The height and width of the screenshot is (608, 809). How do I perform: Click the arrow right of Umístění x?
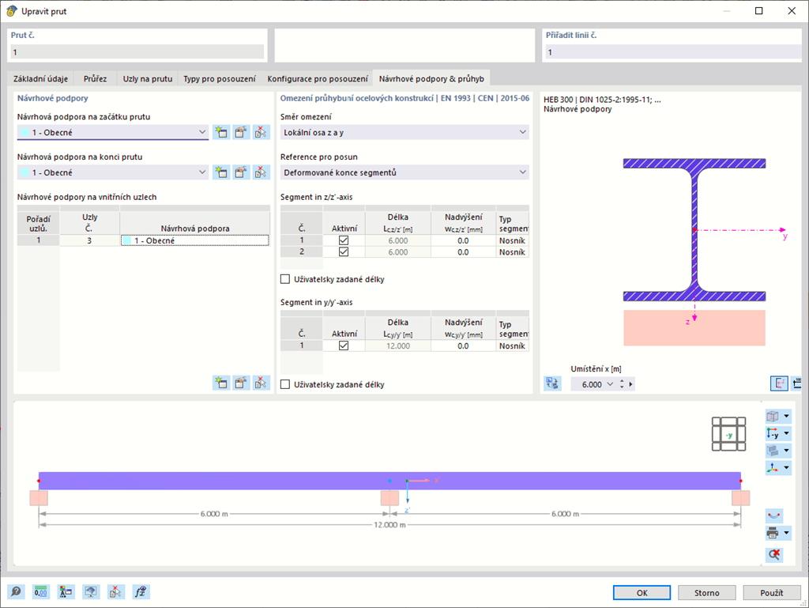tap(630, 384)
